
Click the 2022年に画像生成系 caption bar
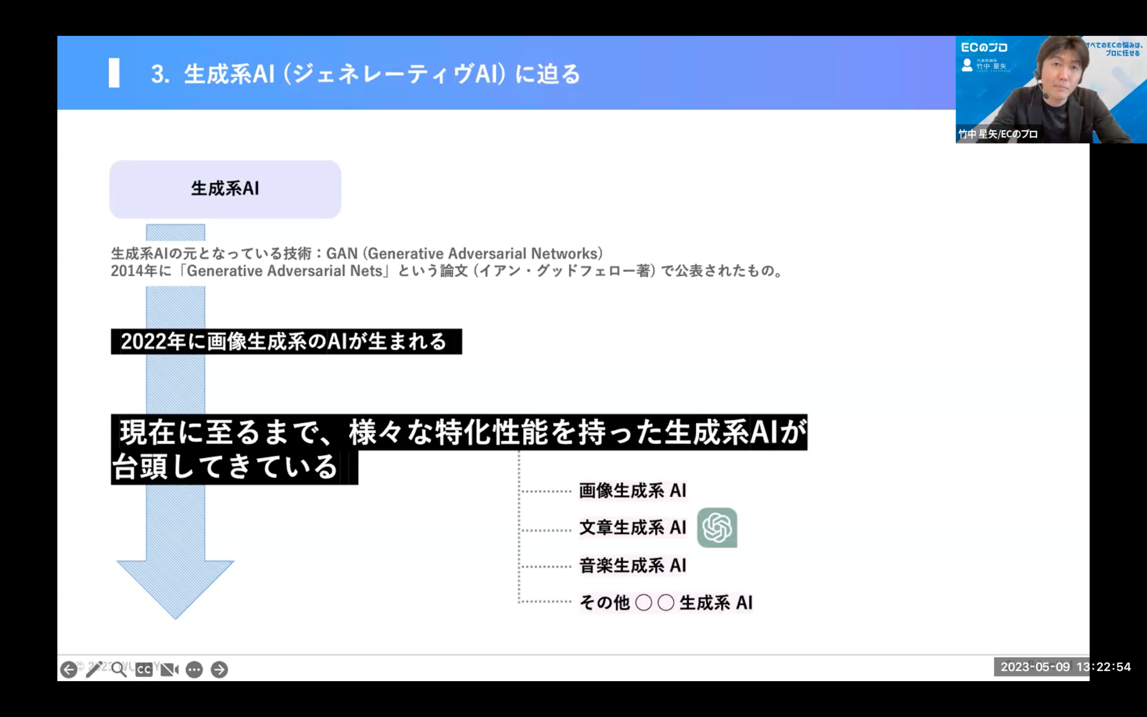click(x=286, y=341)
